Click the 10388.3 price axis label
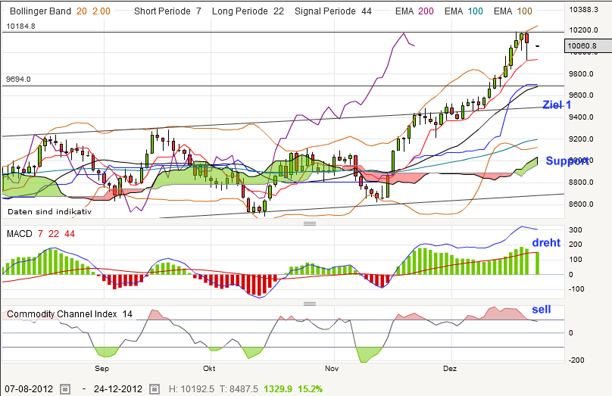This screenshot has height=396, width=612. tap(583, 9)
